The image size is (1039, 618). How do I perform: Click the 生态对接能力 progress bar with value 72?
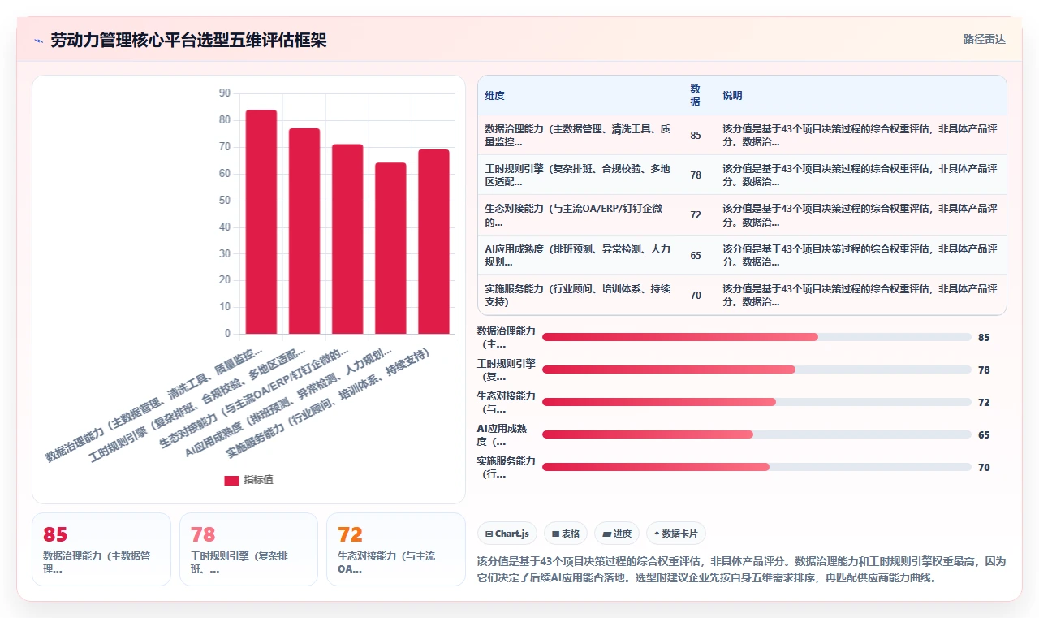click(757, 402)
